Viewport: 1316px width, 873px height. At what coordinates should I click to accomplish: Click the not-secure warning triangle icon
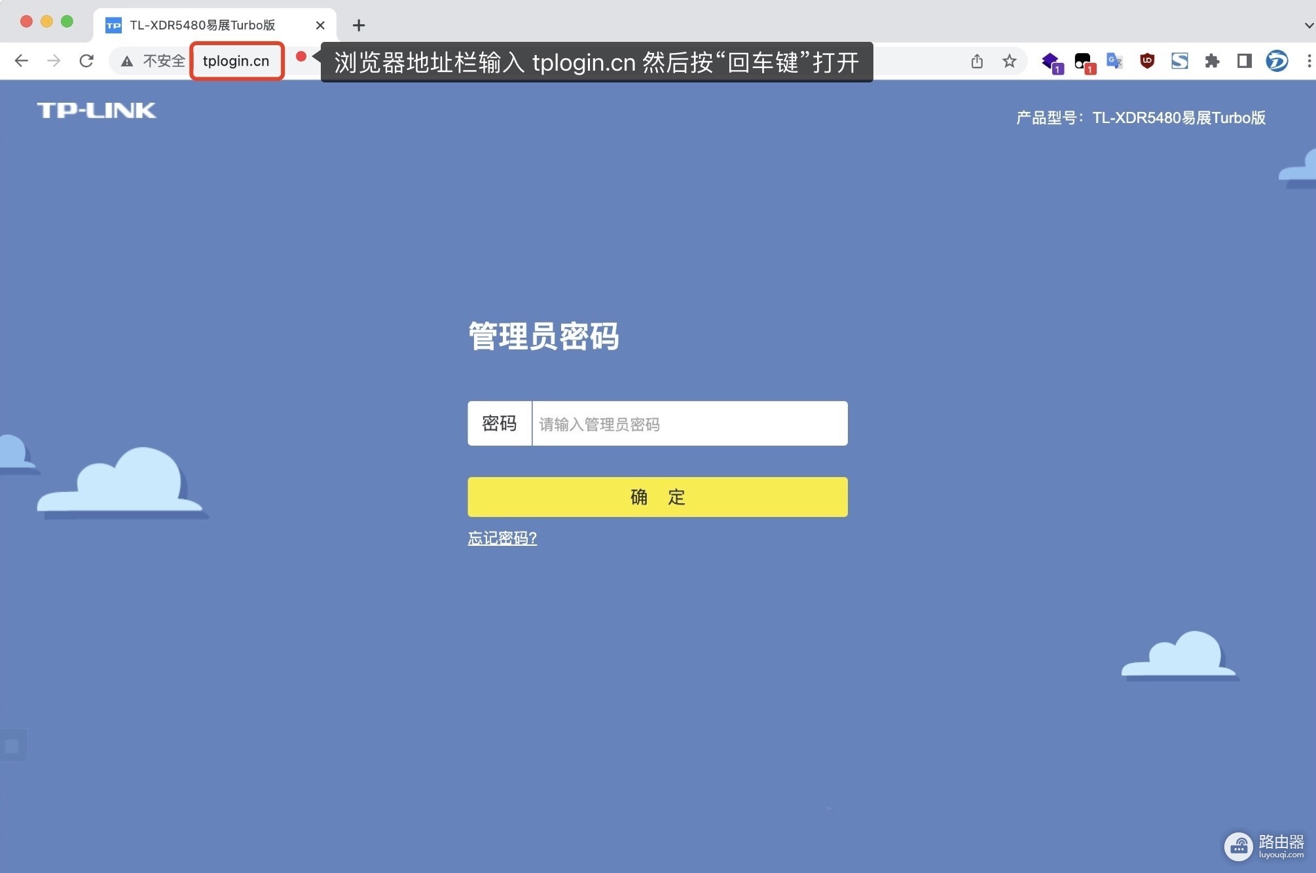tap(127, 62)
